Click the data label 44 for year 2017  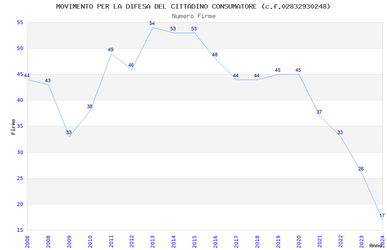pos(236,75)
